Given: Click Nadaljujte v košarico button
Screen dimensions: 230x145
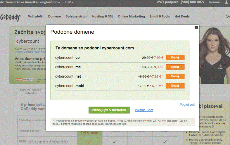Looking at the screenshot, I should click(x=109, y=110).
